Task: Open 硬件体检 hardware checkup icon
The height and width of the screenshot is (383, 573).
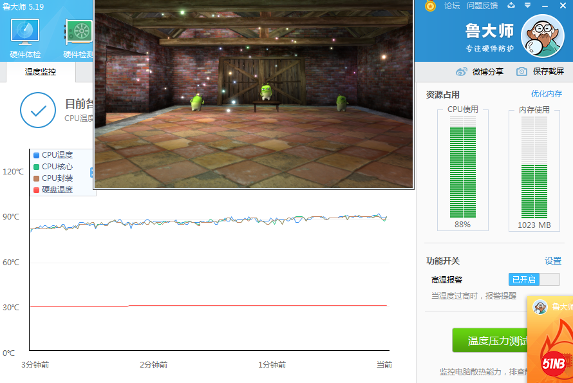Action: pyautogui.click(x=25, y=39)
